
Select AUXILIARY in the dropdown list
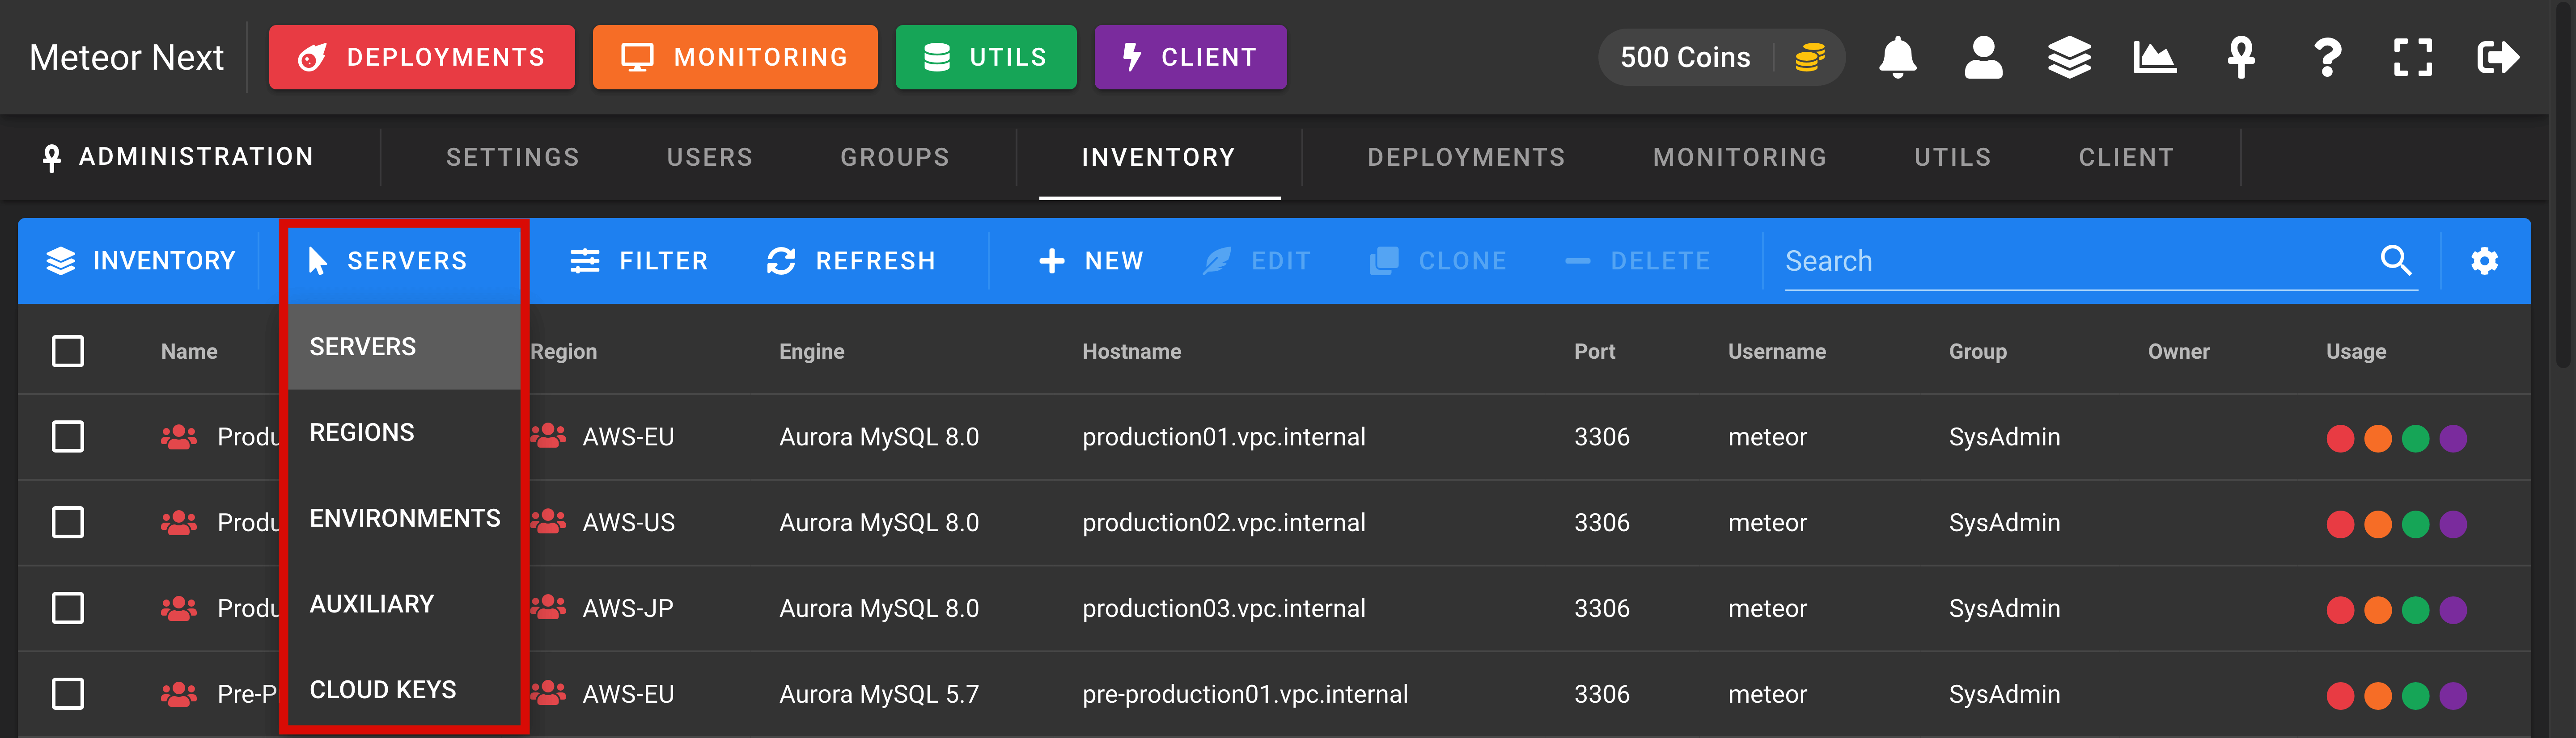404,604
